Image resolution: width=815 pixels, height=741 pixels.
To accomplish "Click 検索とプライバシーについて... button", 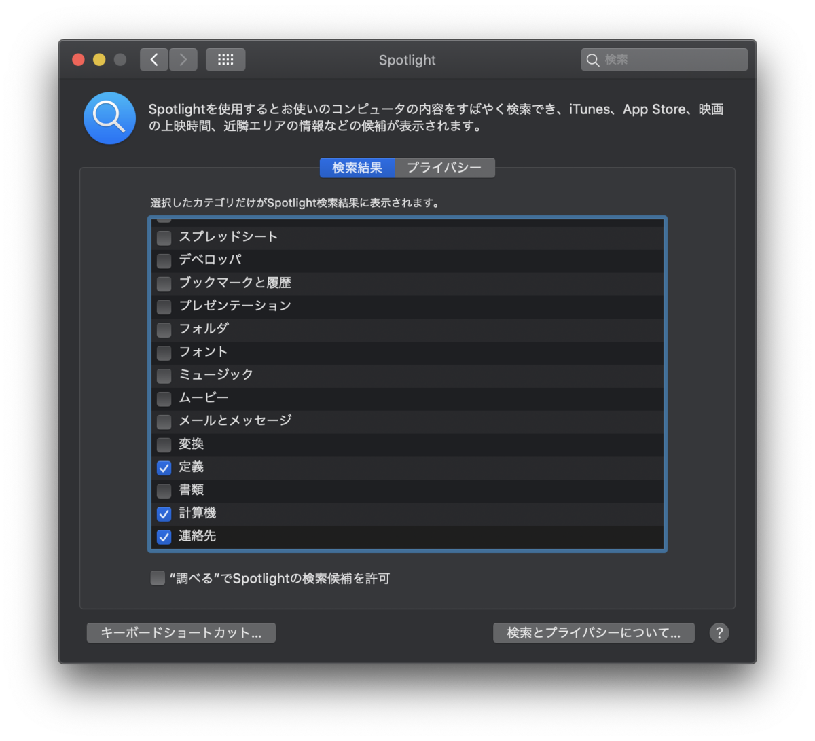I will [x=594, y=633].
